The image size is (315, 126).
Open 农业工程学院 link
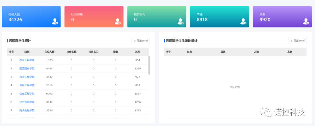coord(27,60)
